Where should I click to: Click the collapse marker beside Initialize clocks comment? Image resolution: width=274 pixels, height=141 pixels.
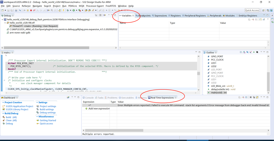[4, 80]
